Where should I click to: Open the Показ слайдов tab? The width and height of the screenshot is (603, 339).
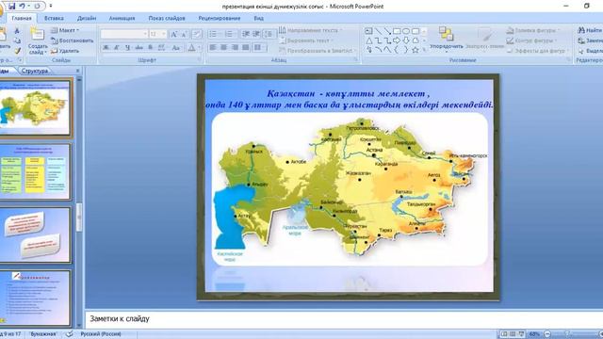click(x=167, y=18)
